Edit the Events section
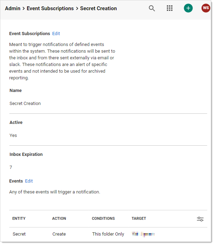 click(x=29, y=181)
